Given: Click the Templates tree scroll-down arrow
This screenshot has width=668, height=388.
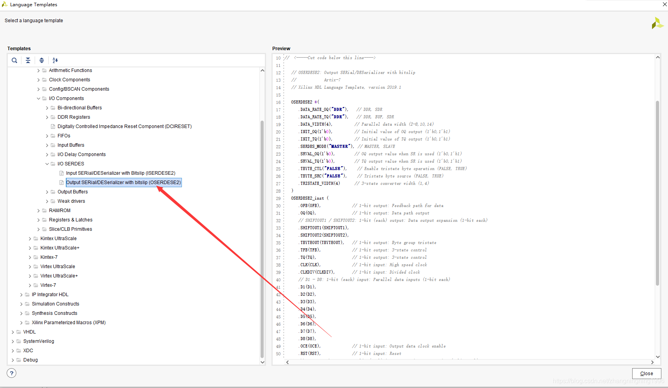Looking at the screenshot, I should 262,362.
